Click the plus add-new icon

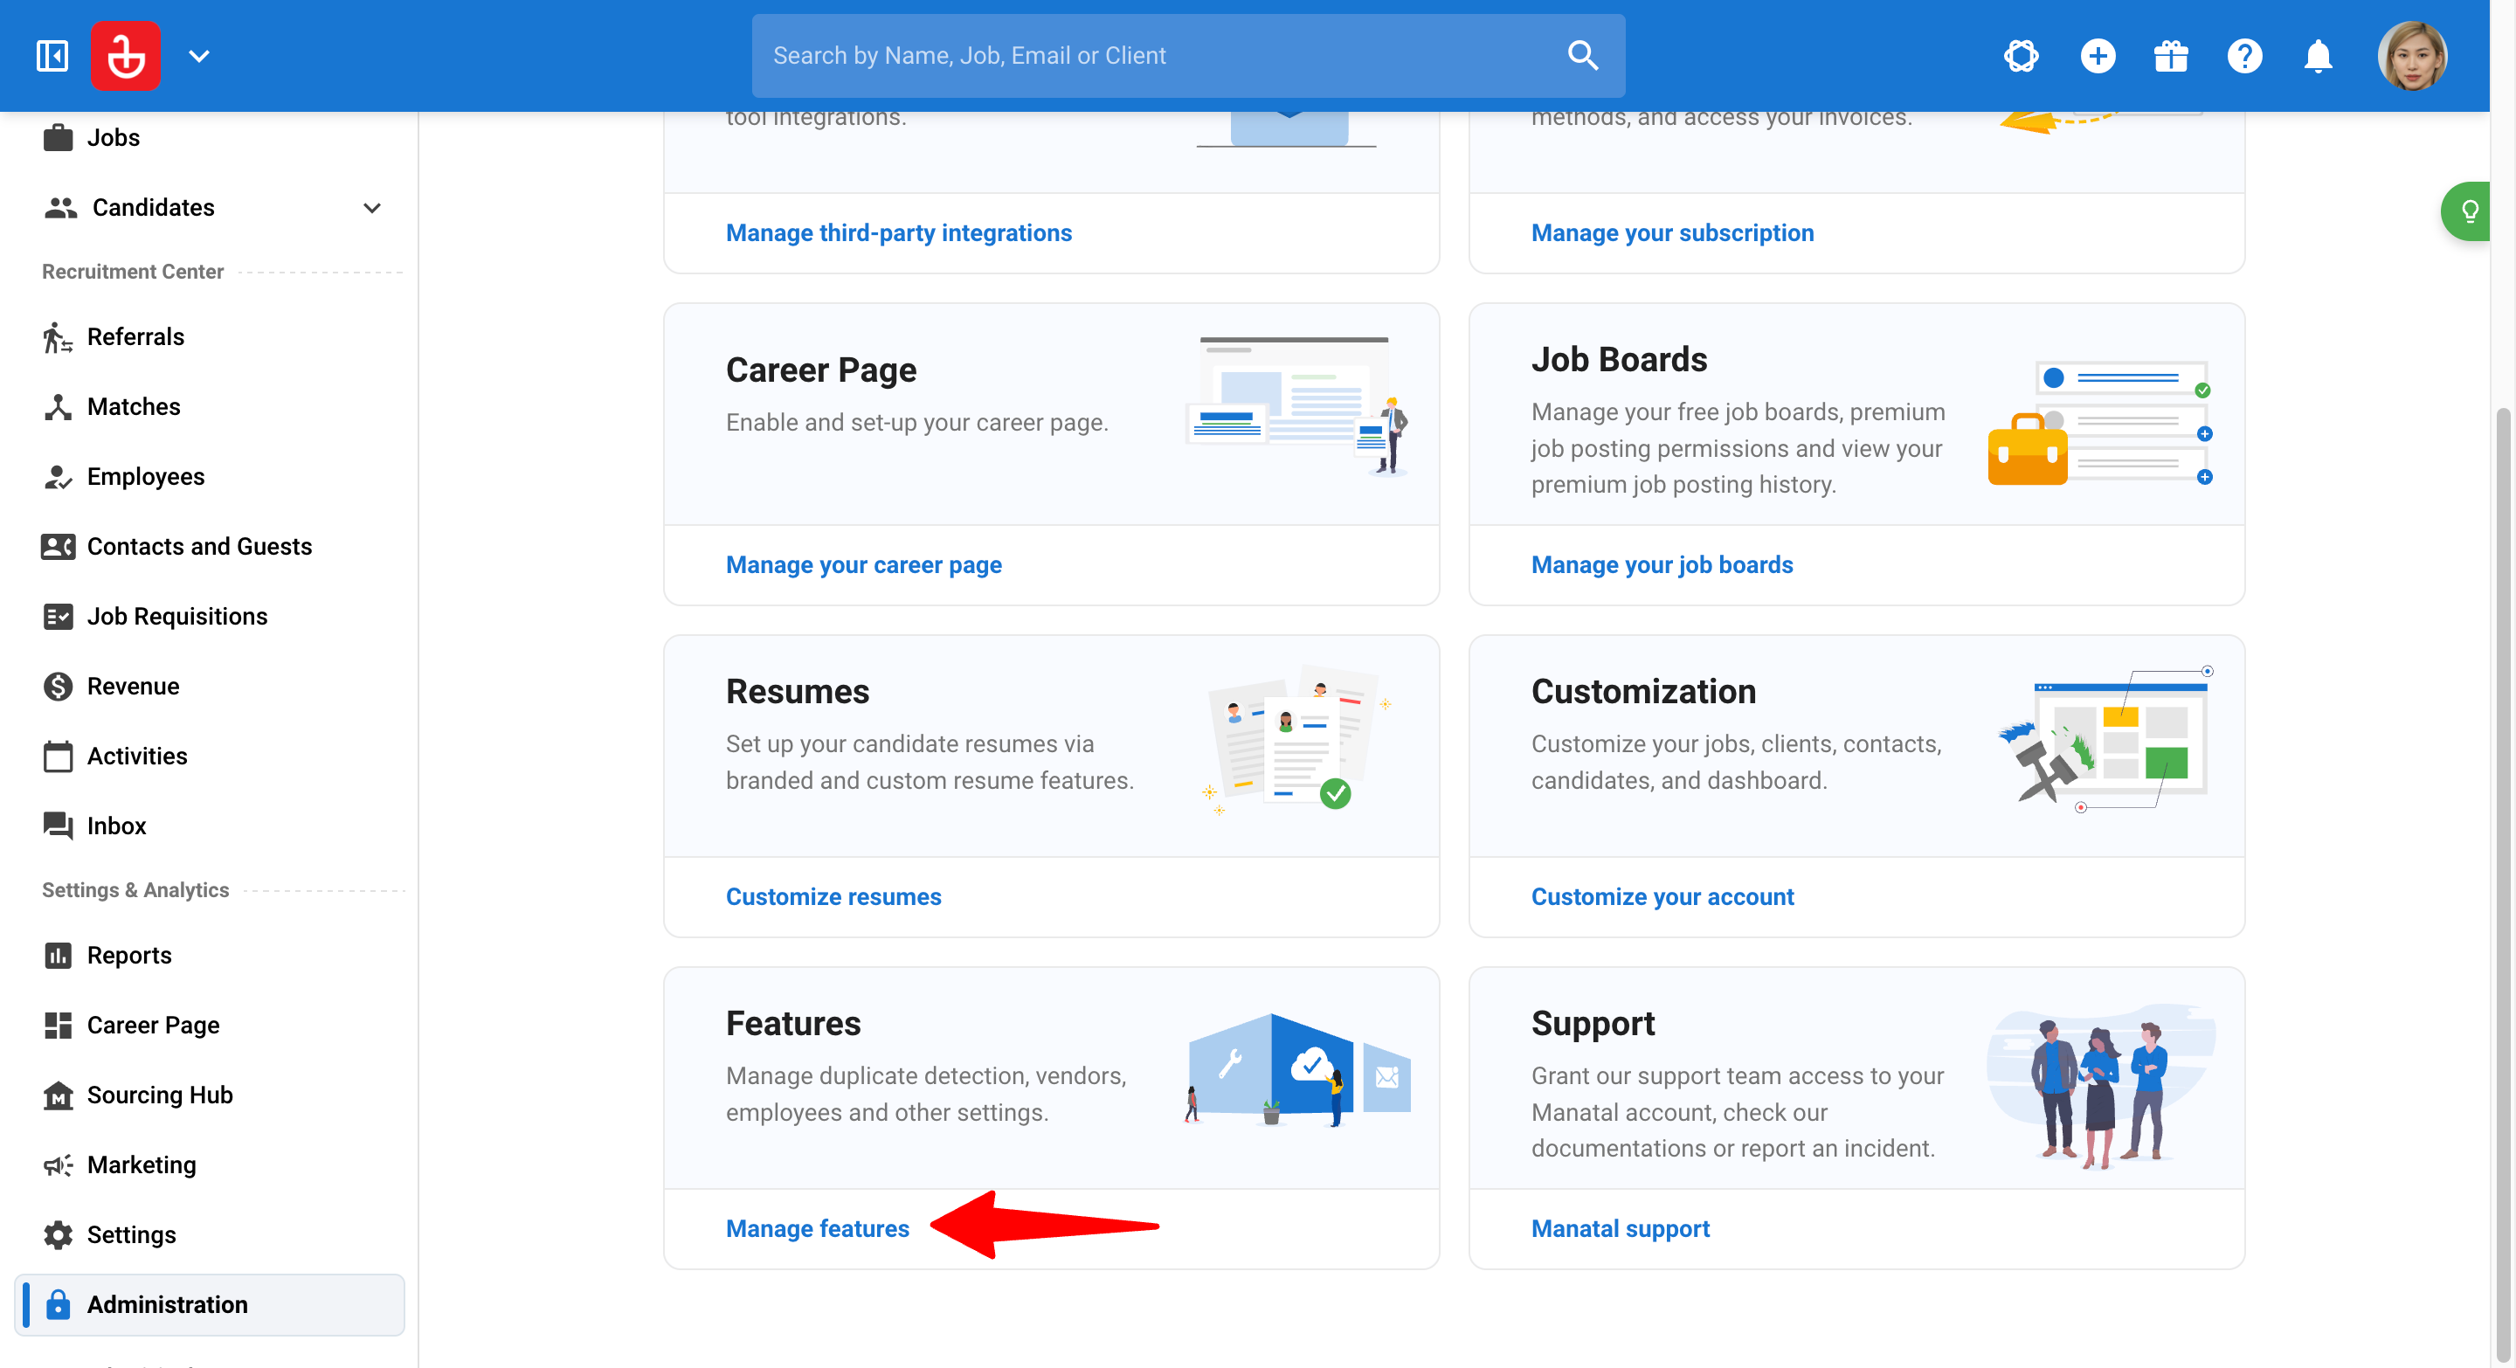pyautogui.click(x=2098, y=56)
